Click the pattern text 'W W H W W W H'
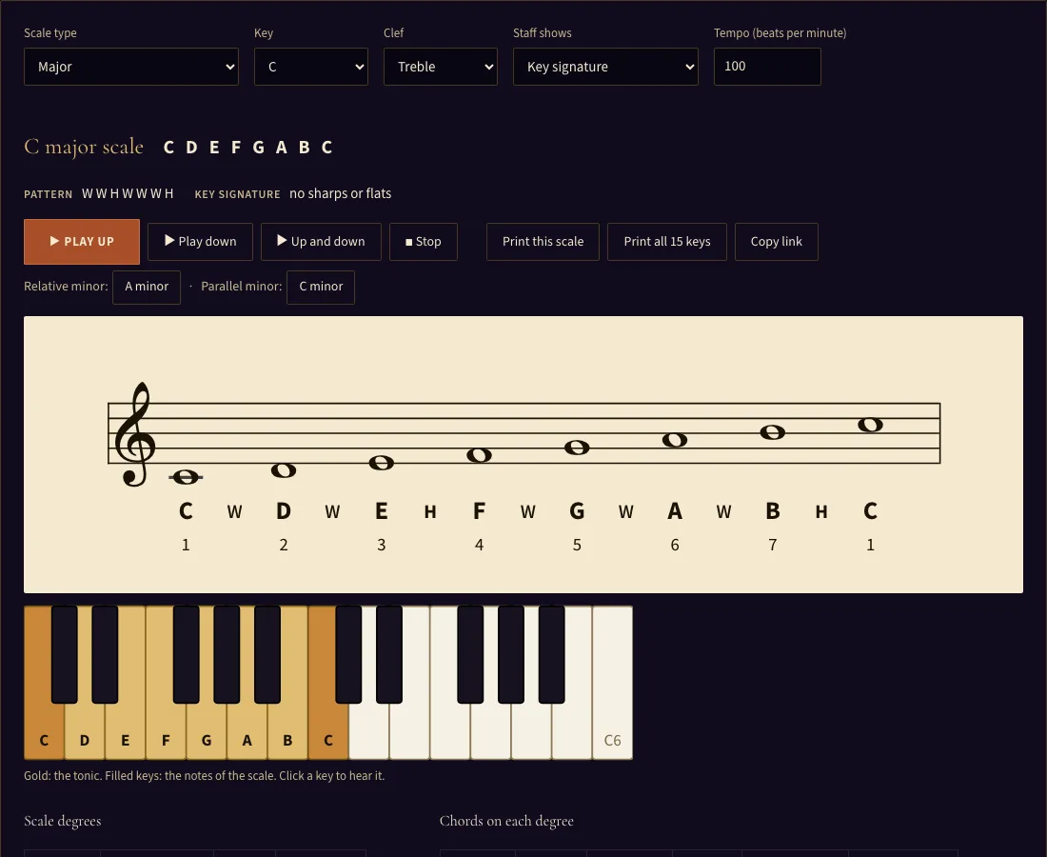 point(128,193)
